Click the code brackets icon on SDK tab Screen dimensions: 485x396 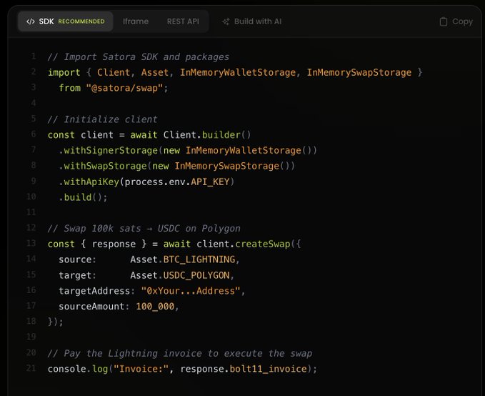tap(30, 21)
